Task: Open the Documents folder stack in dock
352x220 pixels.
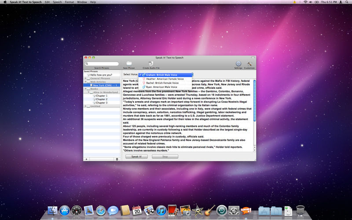Action: pyautogui.click(x=276, y=211)
